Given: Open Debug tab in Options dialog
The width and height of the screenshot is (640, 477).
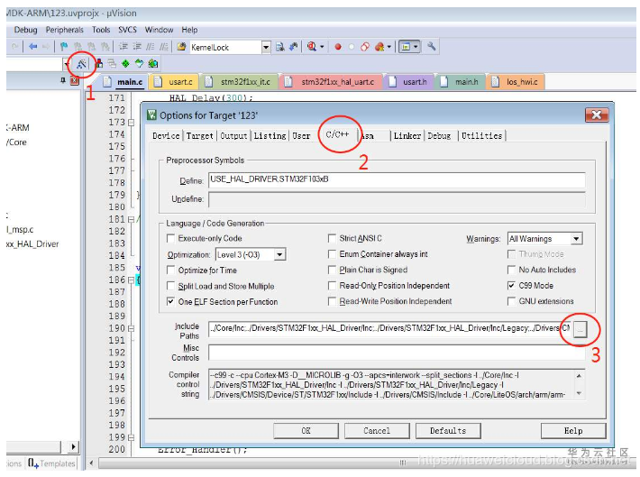Looking at the screenshot, I should (x=439, y=135).
